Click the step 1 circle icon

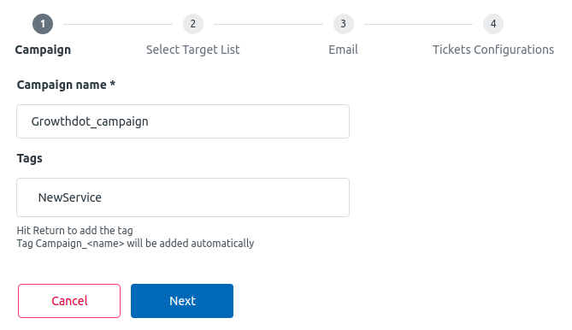point(43,24)
